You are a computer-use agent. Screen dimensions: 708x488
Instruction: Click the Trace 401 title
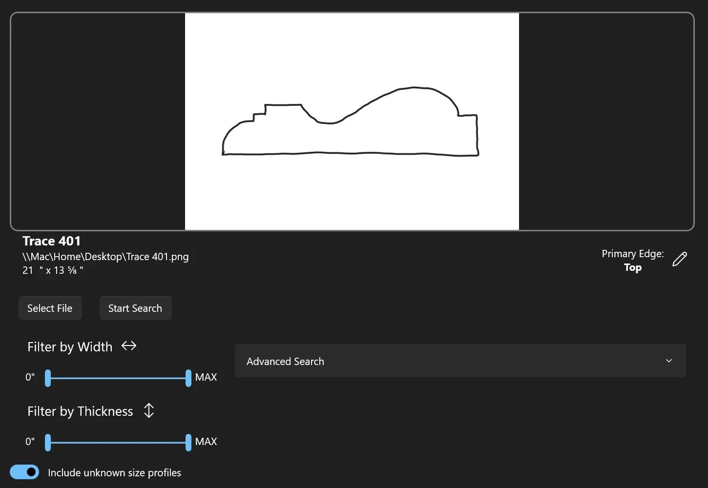[x=51, y=241]
